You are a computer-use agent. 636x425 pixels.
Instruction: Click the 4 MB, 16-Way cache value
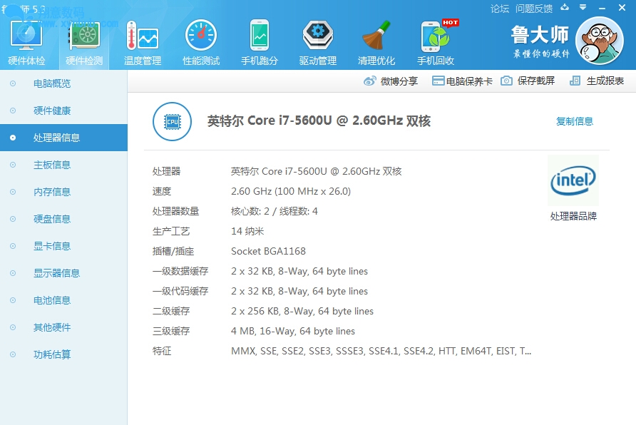293,332
